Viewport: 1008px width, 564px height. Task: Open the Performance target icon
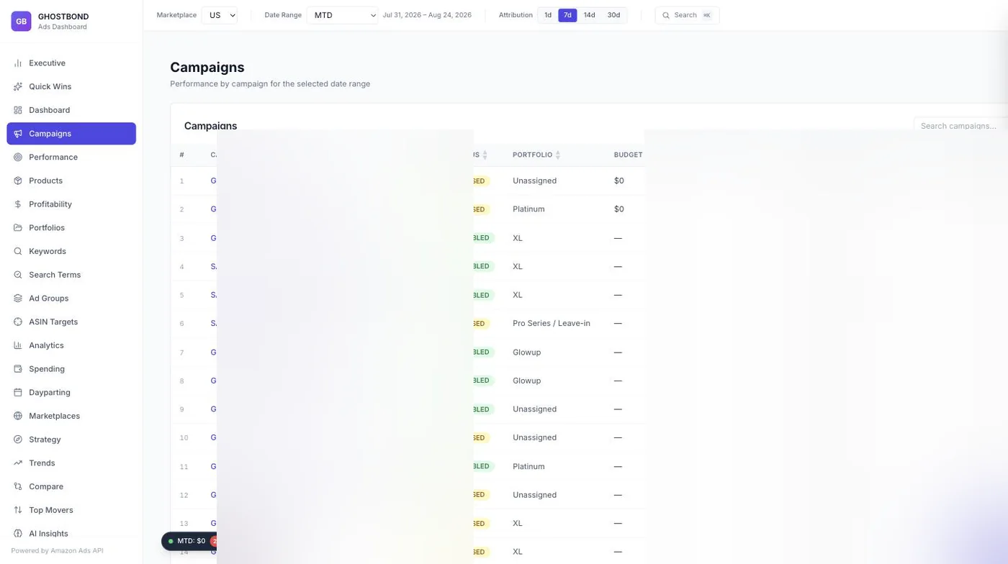click(18, 157)
